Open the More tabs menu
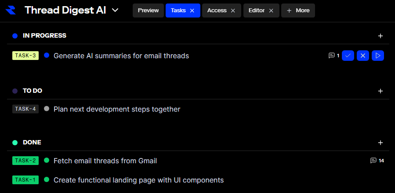The image size is (395, 193). pyautogui.click(x=298, y=11)
